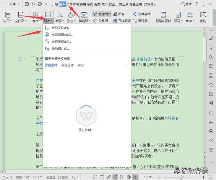Click the zoom slider handle

click(181, 177)
